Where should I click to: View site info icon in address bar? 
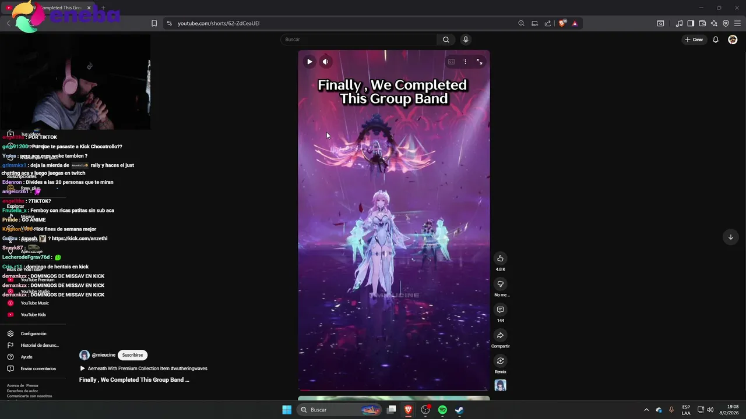(x=169, y=23)
